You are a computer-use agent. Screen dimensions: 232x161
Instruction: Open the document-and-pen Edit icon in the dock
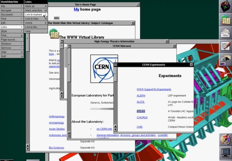point(226,46)
